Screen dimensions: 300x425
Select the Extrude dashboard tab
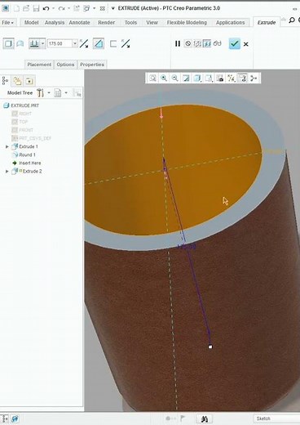pyautogui.click(x=267, y=23)
